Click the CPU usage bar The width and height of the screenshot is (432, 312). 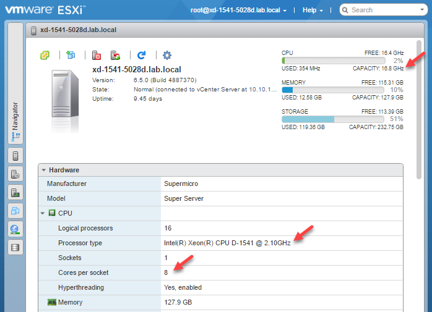(334, 61)
